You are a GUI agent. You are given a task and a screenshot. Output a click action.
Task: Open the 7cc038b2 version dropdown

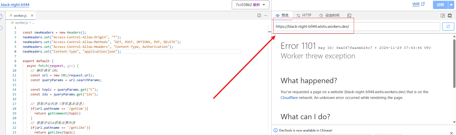click(251, 5)
